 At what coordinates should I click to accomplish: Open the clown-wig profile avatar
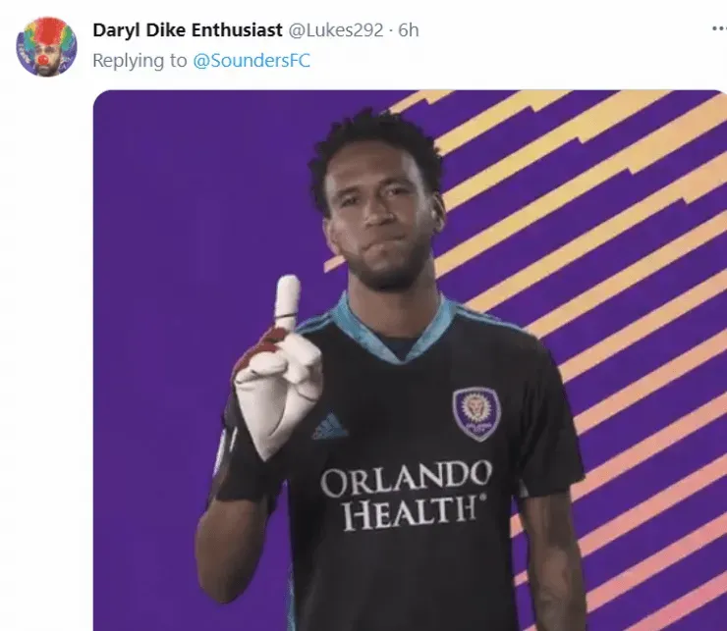point(46,46)
